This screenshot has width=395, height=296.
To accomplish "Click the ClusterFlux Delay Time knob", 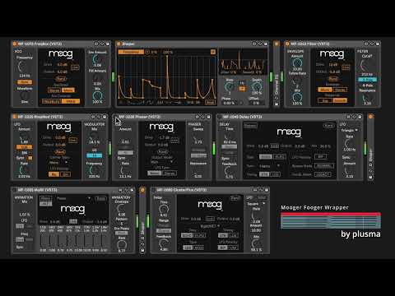I will [x=164, y=210].
